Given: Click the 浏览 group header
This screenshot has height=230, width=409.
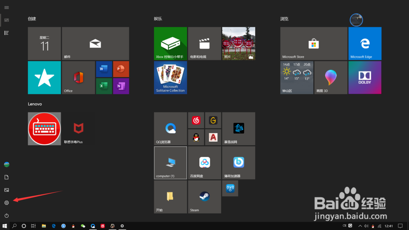Looking at the screenshot, I should pyautogui.click(x=284, y=19).
